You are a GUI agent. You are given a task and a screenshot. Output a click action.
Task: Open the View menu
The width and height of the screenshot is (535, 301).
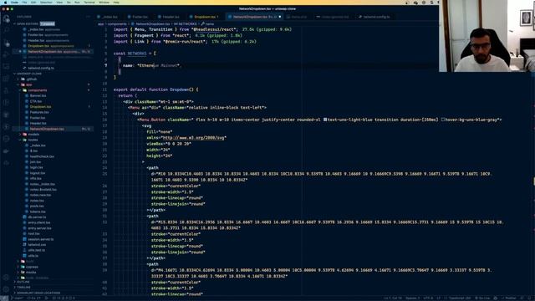click(x=59, y=2)
